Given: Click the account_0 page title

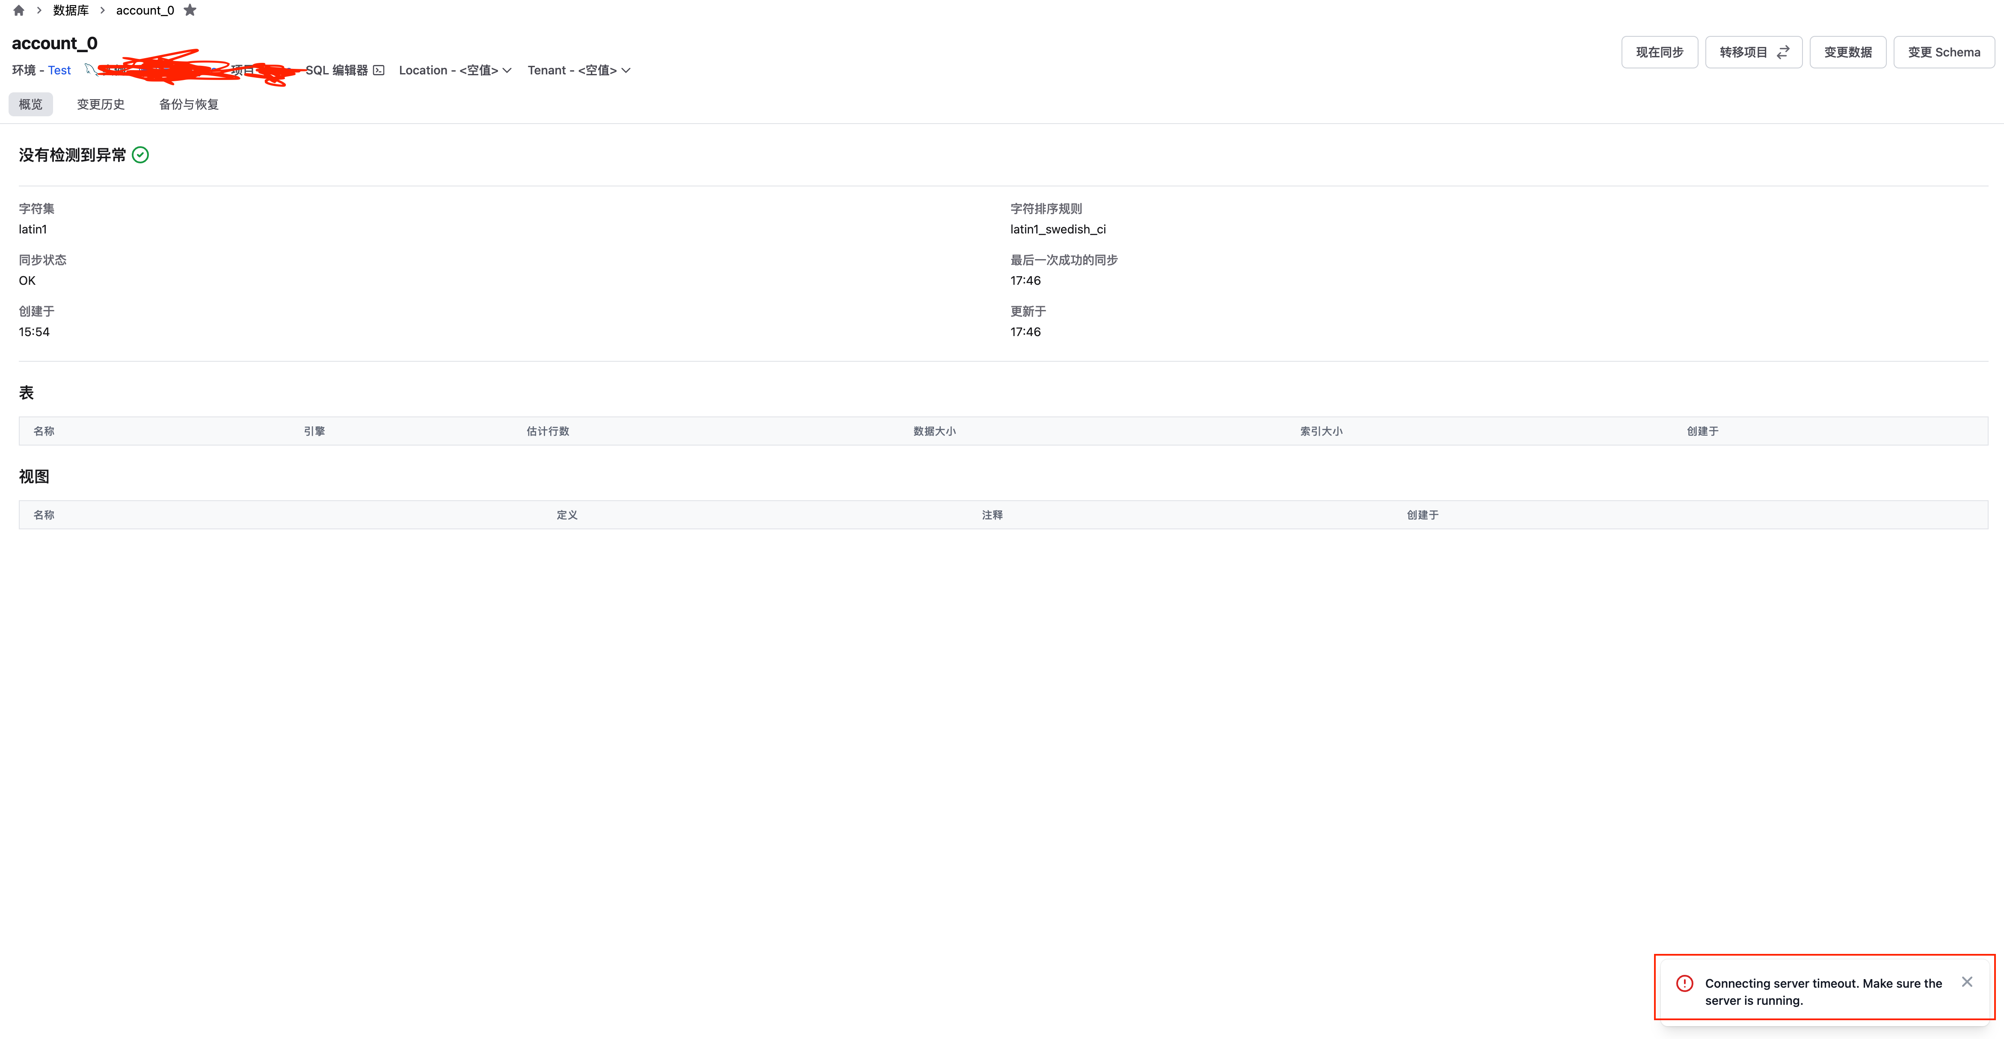Looking at the screenshot, I should click(x=54, y=44).
